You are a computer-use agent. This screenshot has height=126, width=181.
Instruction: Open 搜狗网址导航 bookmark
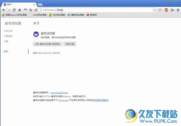click(76, 15)
